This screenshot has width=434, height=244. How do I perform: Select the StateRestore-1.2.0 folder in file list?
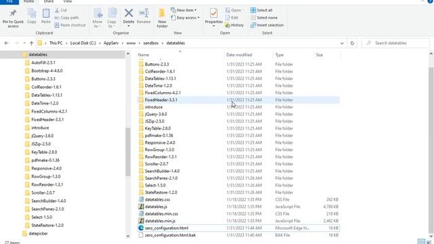click(x=238, y=192)
